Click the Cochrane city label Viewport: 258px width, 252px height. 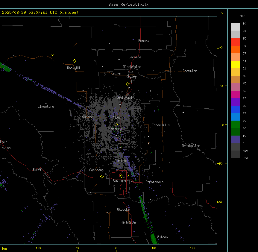pyautogui.click(x=96, y=170)
